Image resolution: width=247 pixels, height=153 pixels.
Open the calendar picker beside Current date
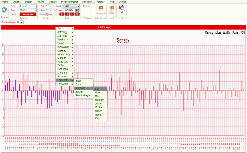pos(77,10)
